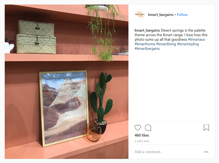Open comments via the speech bubble icon

(x=148, y=128)
